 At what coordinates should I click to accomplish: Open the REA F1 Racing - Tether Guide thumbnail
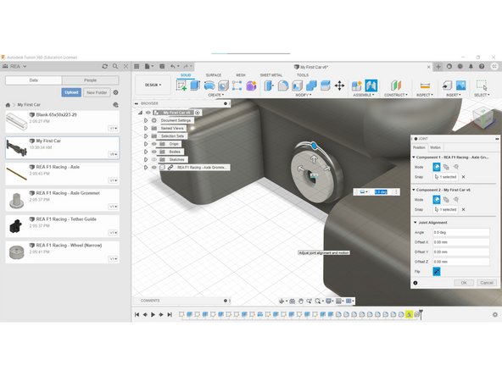coord(16,226)
